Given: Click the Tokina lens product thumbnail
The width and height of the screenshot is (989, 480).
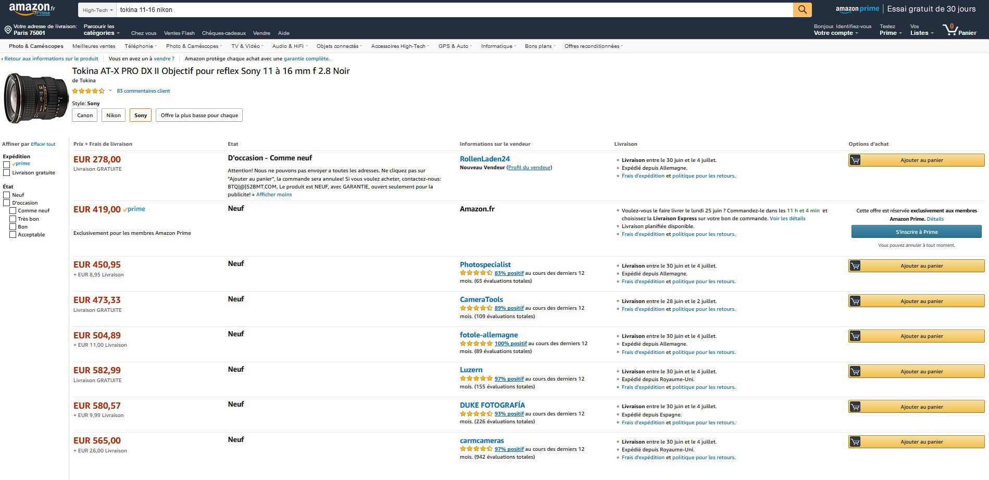Looking at the screenshot, I should [36, 98].
